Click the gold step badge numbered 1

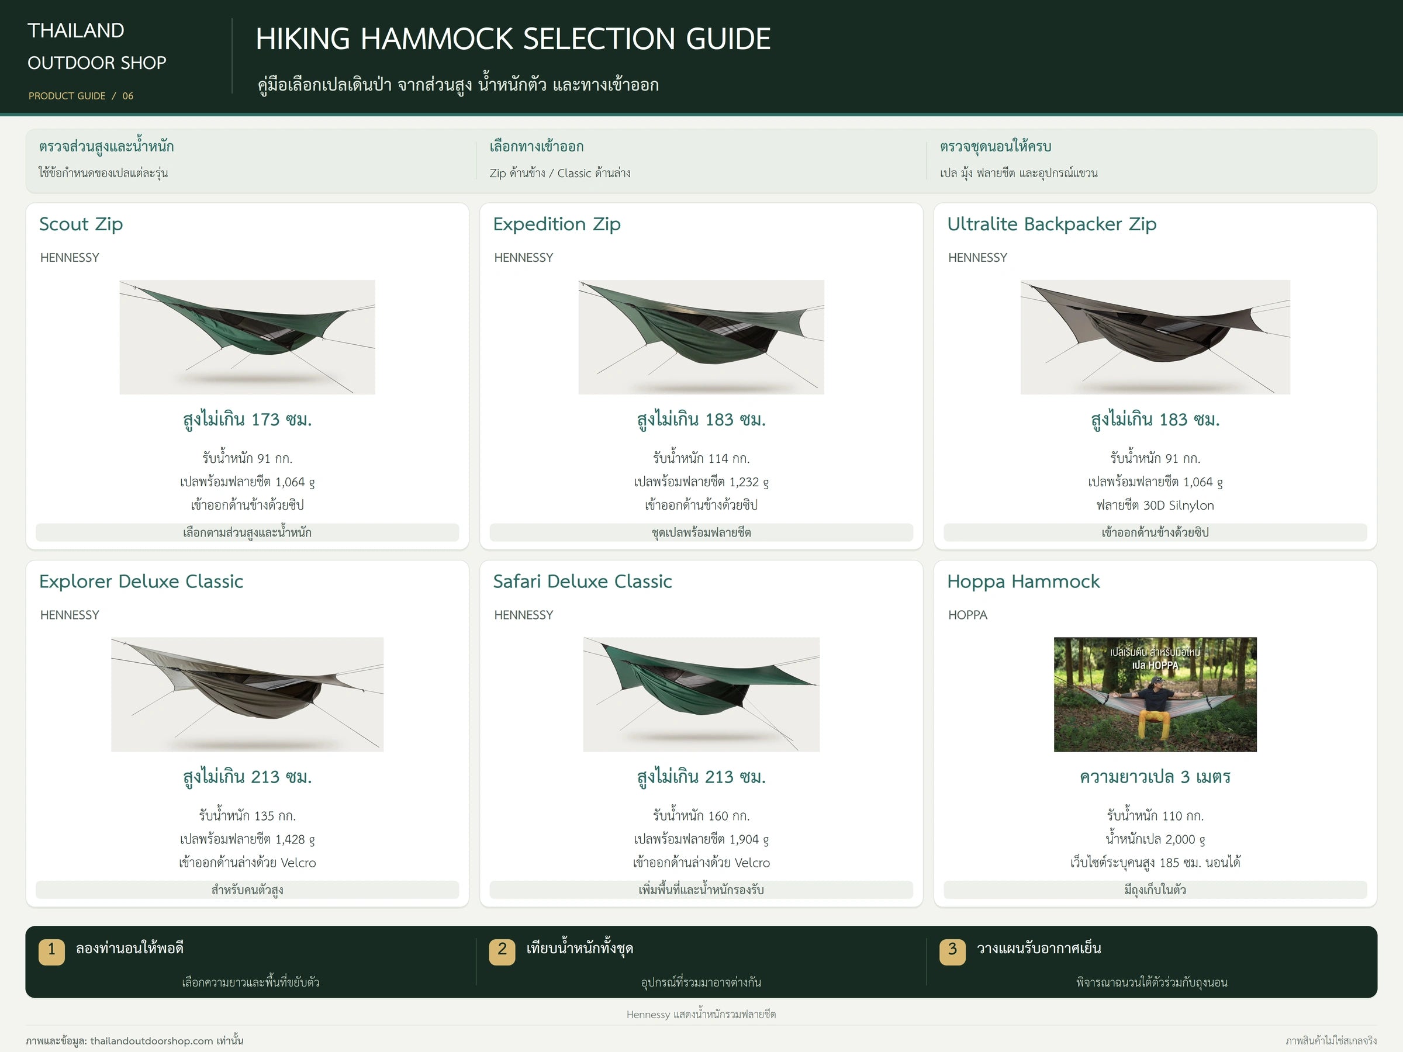click(51, 952)
